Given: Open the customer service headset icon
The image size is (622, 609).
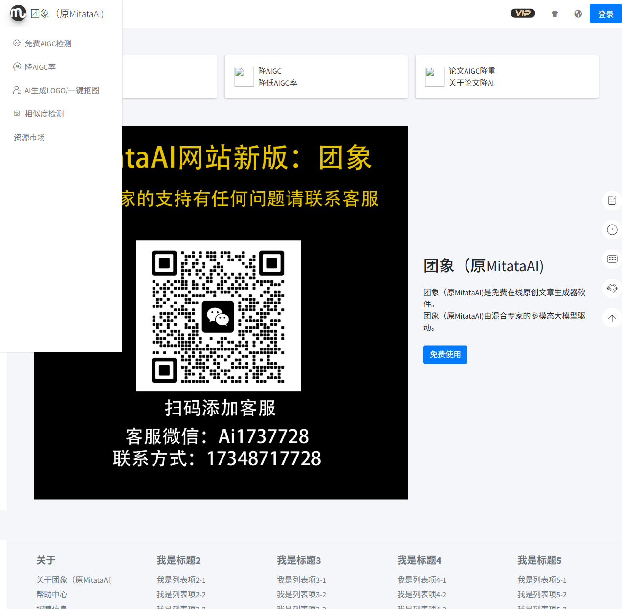Looking at the screenshot, I should coord(612,288).
